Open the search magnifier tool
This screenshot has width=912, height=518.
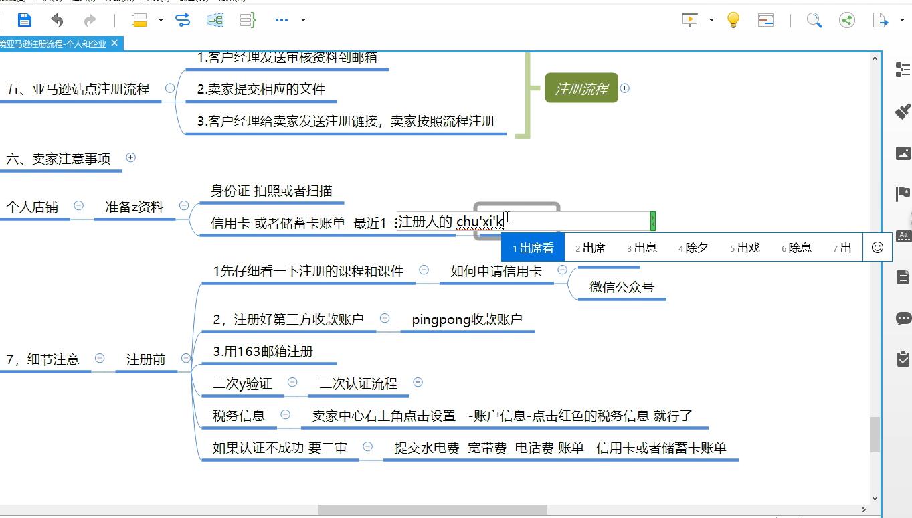tap(814, 20)
